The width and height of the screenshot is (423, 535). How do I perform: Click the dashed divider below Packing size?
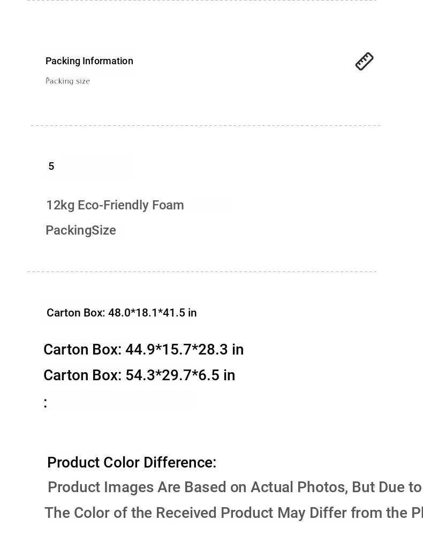206,125
